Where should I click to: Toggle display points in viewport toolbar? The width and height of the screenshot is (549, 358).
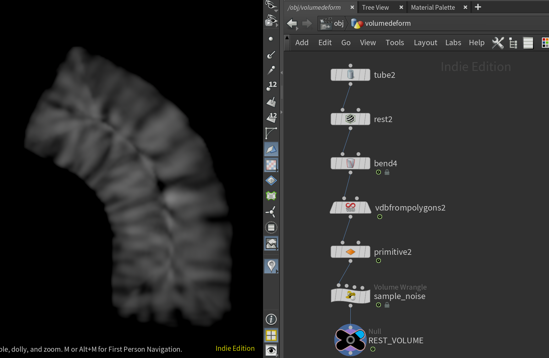click(271, 39)
